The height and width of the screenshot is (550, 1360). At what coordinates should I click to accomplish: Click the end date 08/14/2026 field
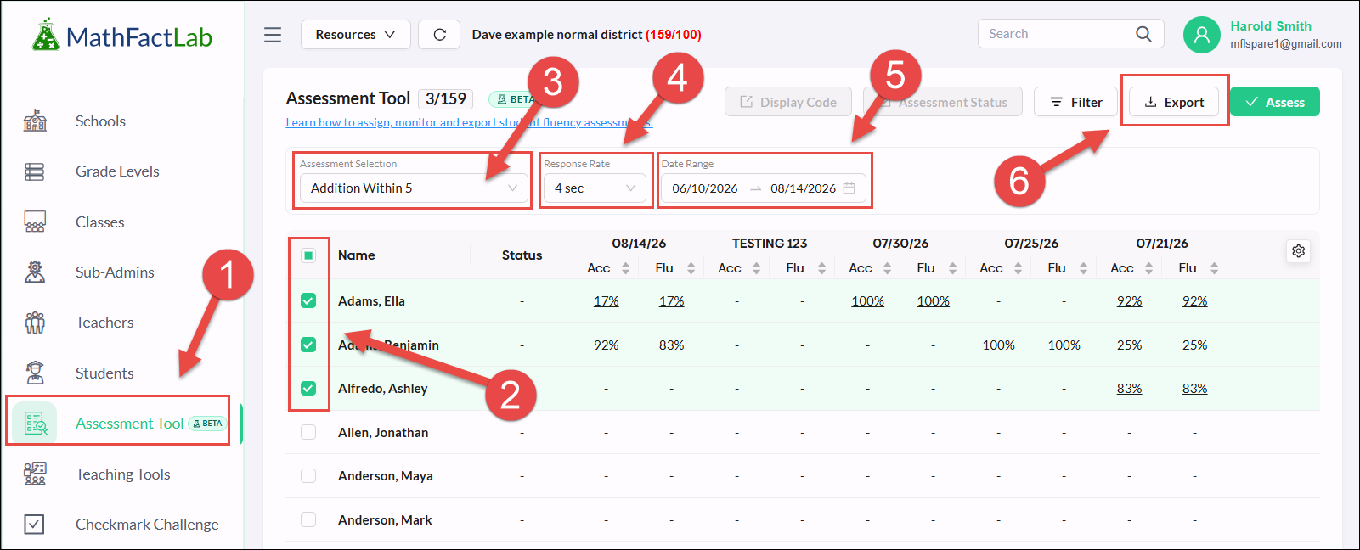803,188
